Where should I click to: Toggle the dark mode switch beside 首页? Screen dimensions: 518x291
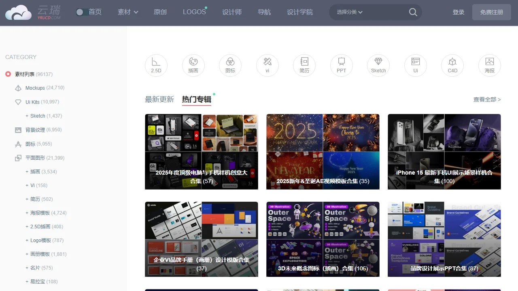81,12
